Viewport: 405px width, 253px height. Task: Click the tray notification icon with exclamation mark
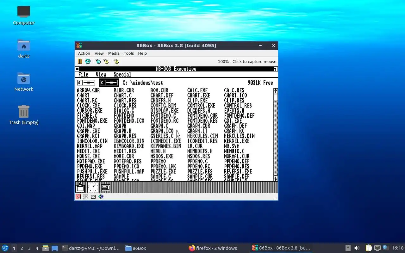pyautogui.click(x=385, y=248)
